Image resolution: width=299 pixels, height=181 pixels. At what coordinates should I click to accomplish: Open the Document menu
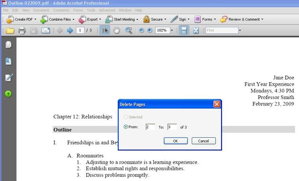point(41,10)
